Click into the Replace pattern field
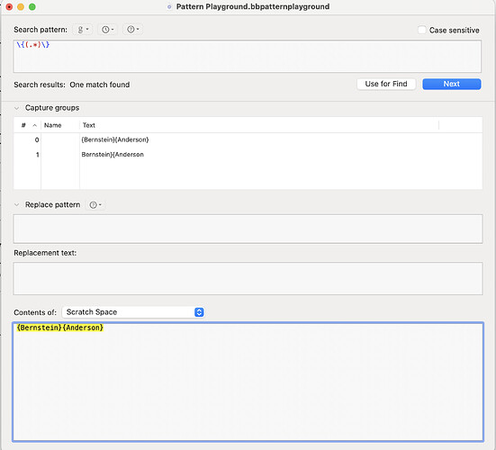Screen dimensions: 496x450 pyautogui.click(x=248, y=229)
